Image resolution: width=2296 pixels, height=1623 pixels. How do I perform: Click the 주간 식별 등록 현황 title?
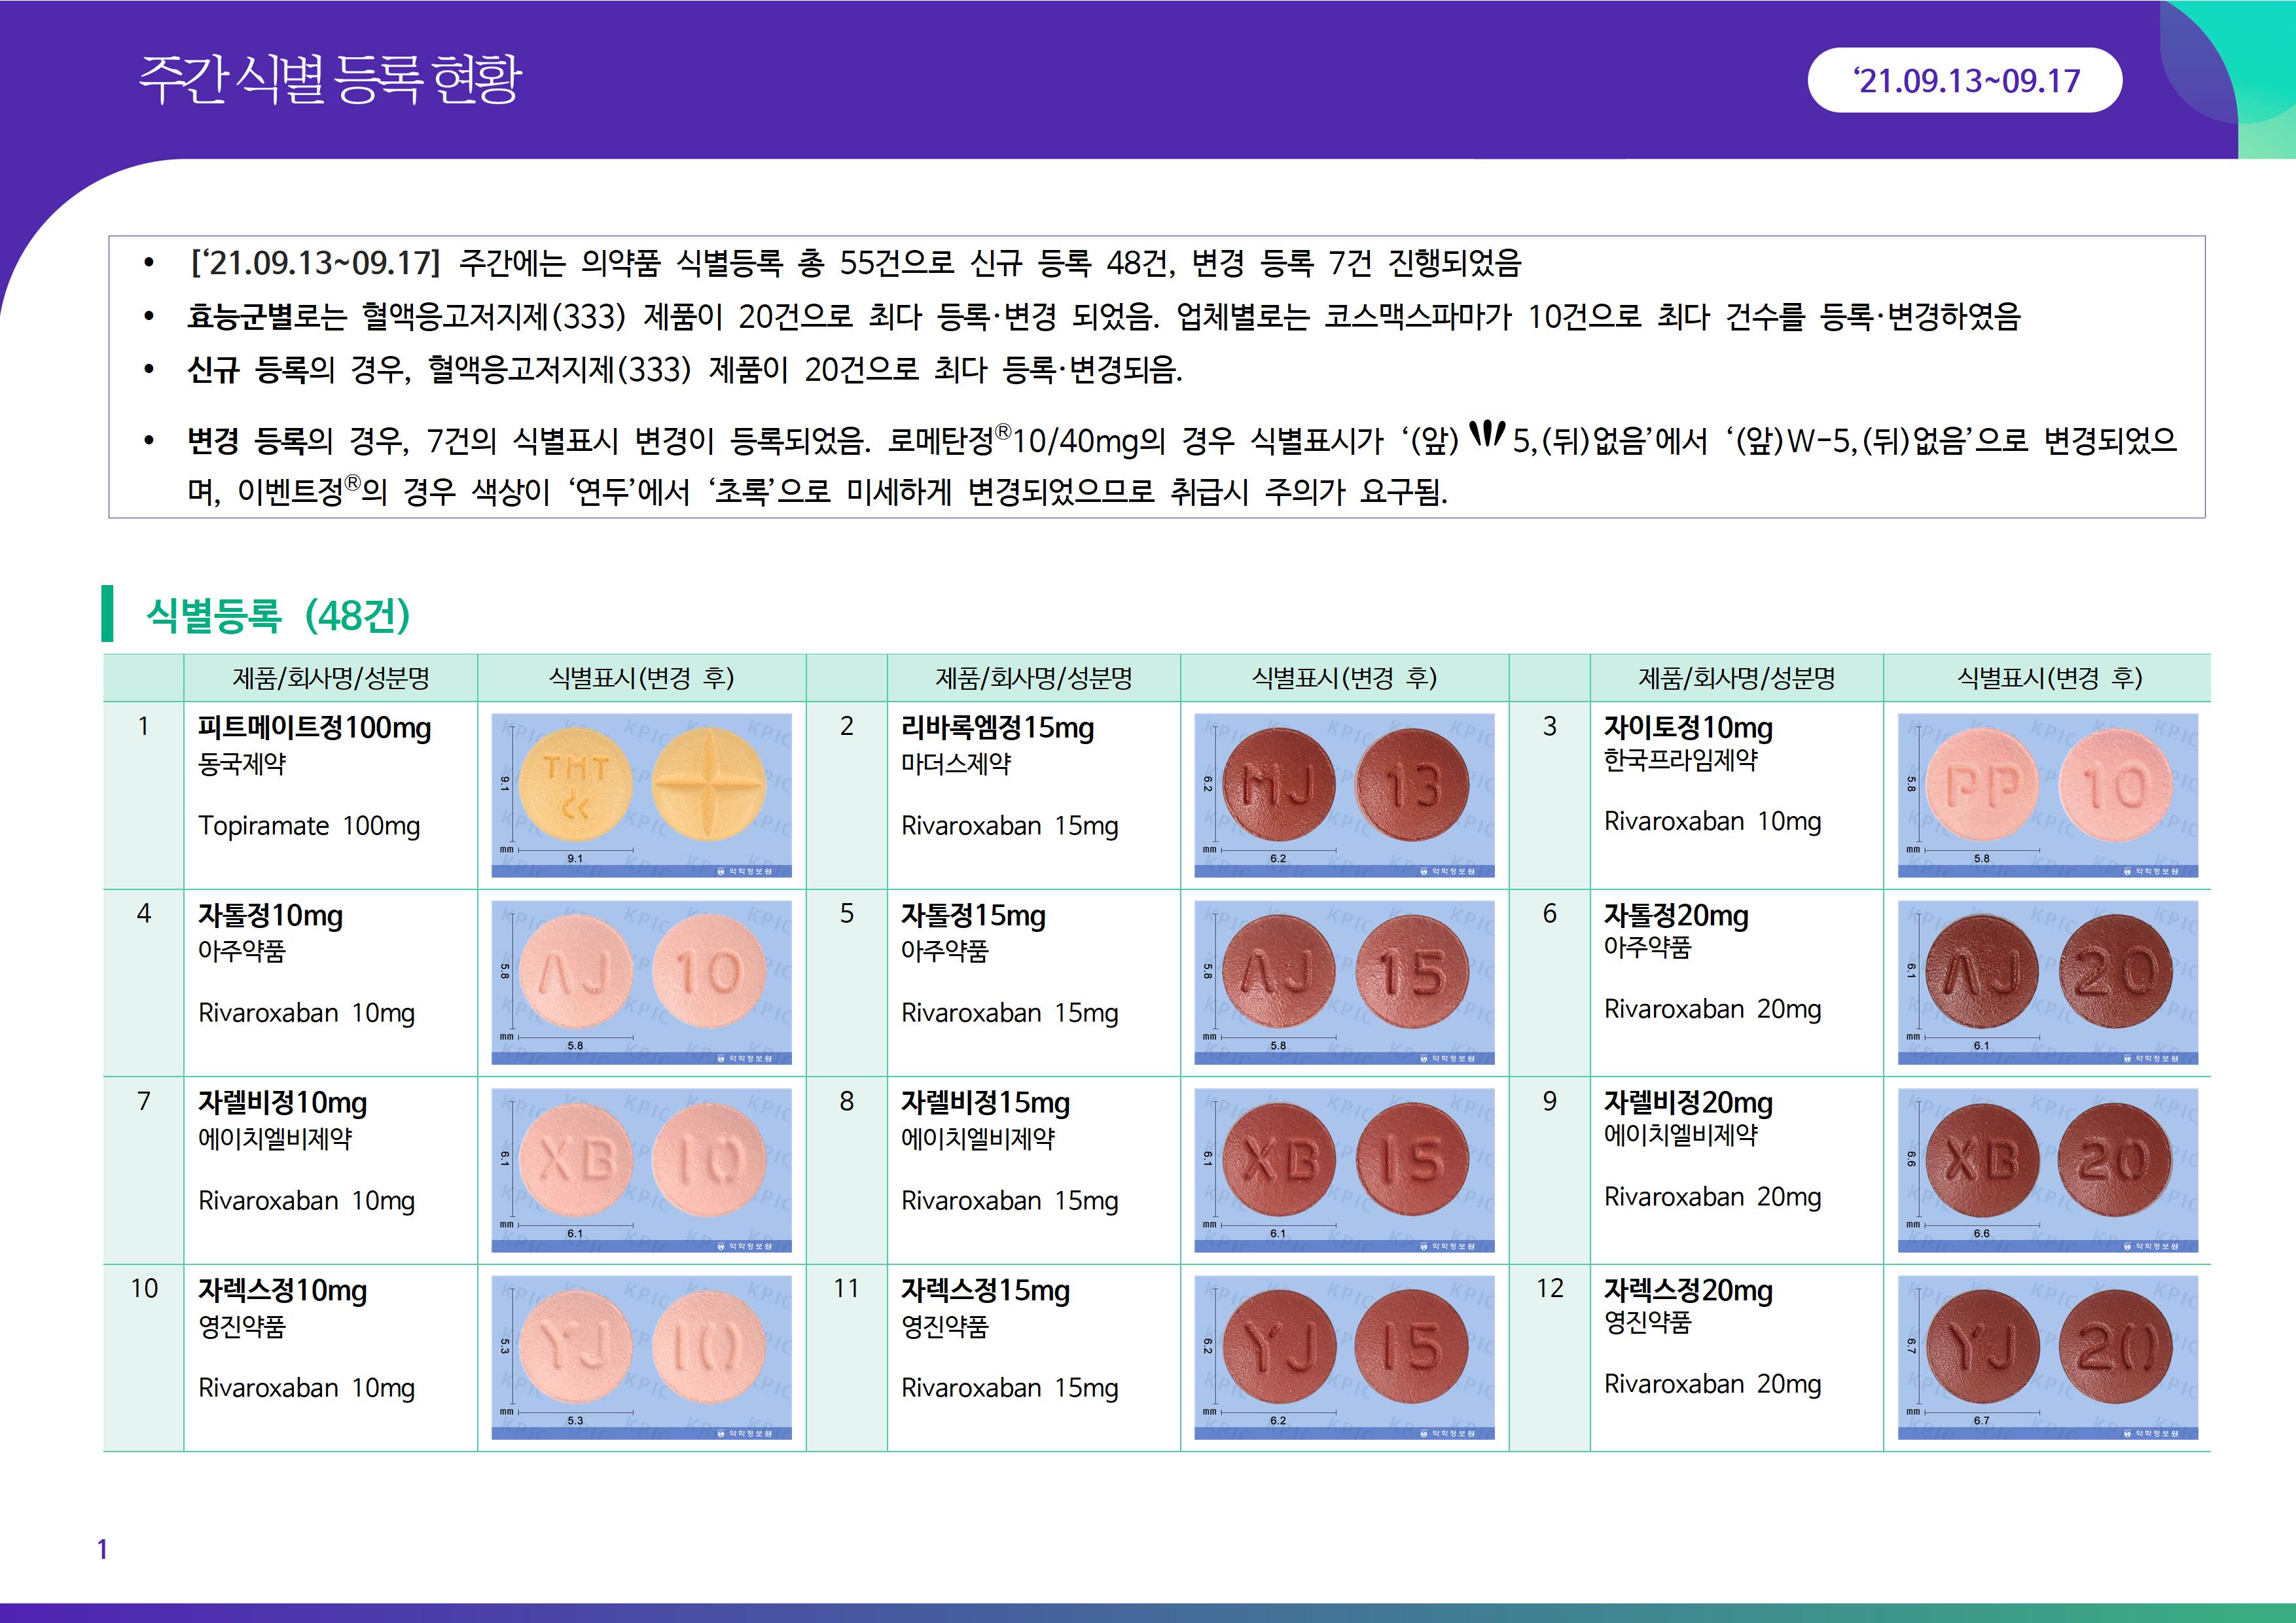click(x=330, y=79)
